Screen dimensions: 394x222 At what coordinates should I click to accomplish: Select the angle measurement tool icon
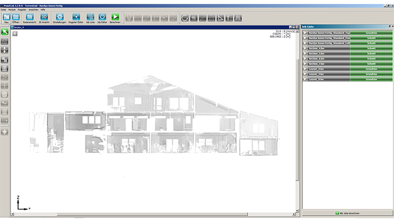point(220,18)
